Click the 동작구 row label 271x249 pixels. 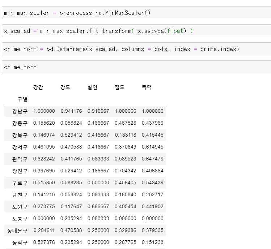click(x=20, y=242)
